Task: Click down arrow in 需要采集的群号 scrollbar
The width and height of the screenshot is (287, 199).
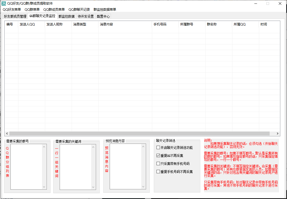Action: pos(44,187)
